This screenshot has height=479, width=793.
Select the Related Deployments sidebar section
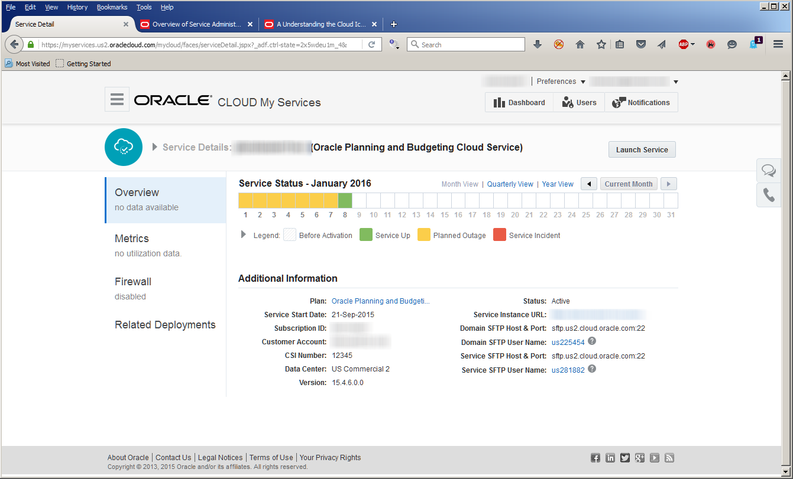tap(166, 325)
